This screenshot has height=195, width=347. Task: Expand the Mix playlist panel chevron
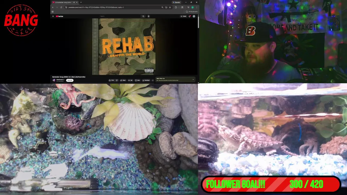click(x=193, y=79)
